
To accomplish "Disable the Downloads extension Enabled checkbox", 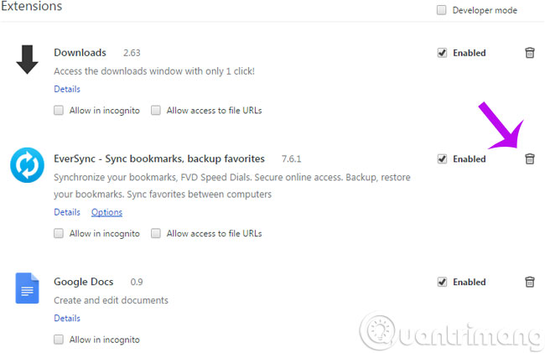I will tap(442, 53).
